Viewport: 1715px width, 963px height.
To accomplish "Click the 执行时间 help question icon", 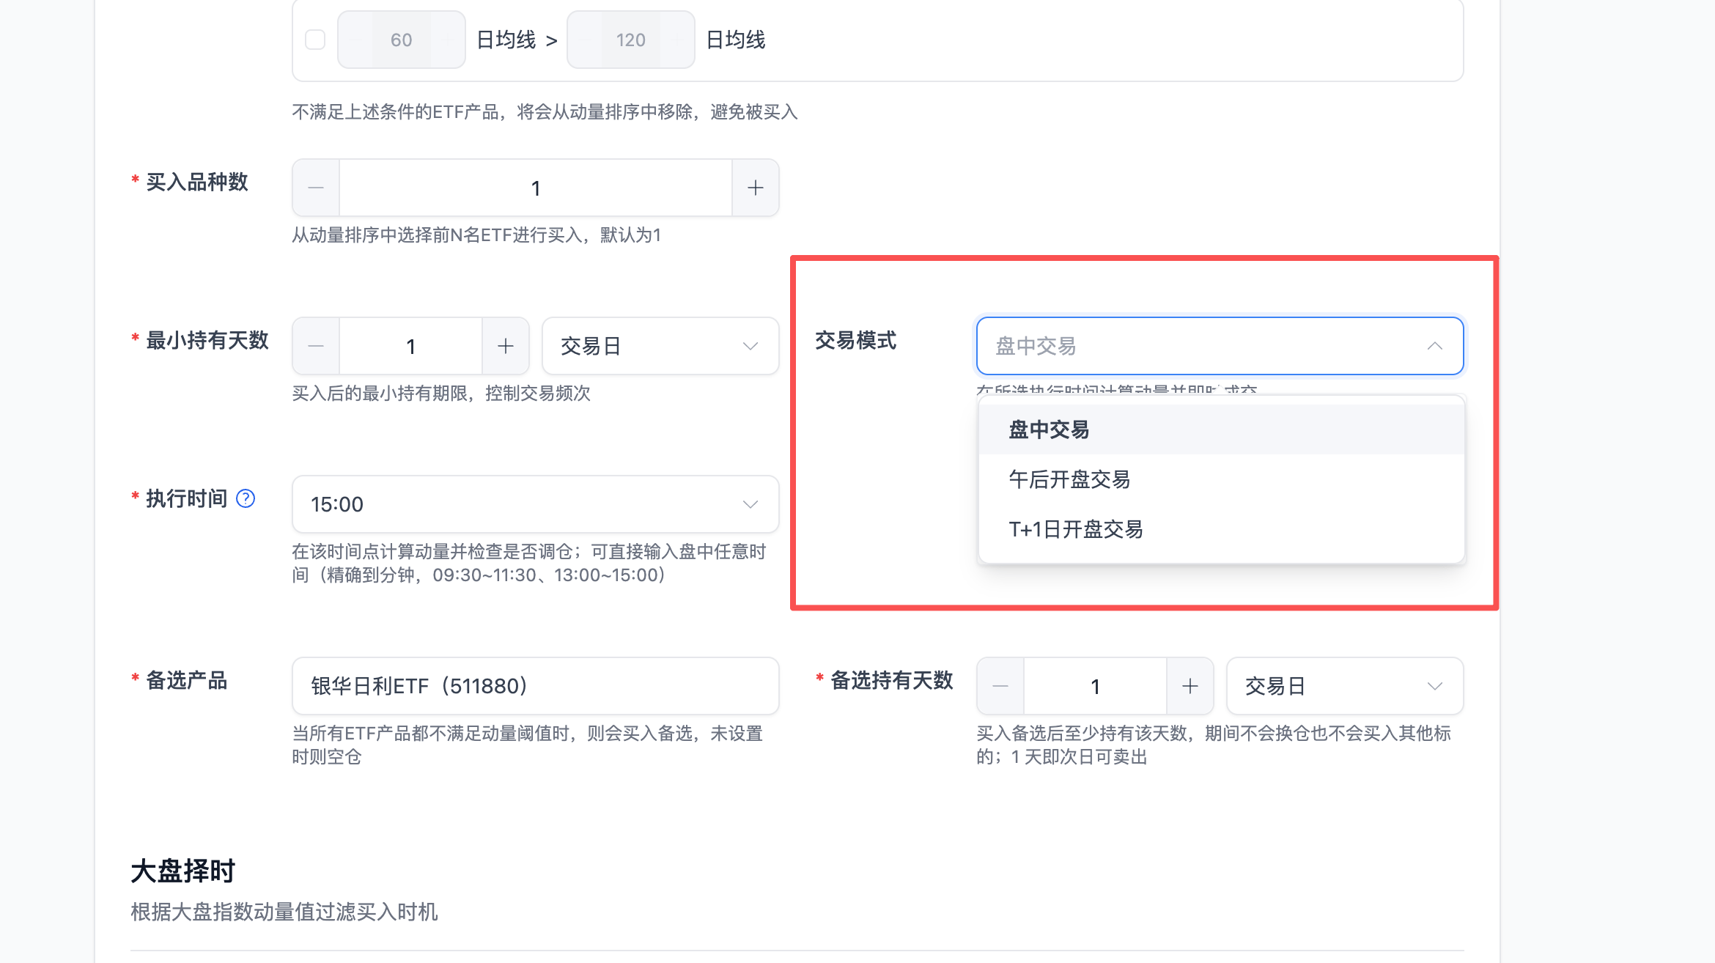I will point(246,498).
